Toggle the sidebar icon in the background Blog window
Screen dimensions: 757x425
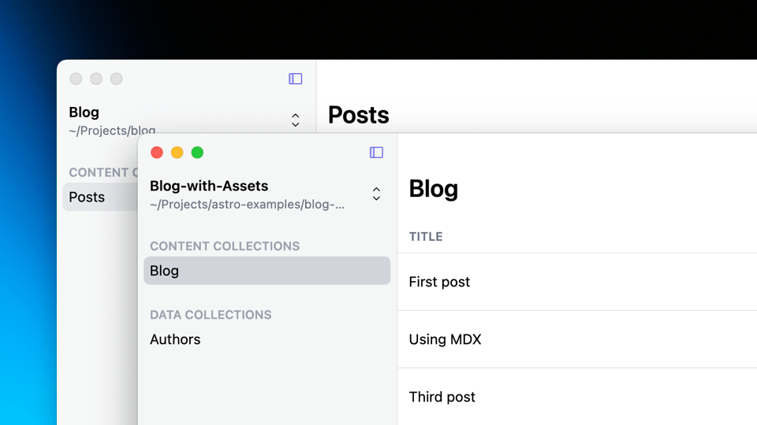(296, 79)
